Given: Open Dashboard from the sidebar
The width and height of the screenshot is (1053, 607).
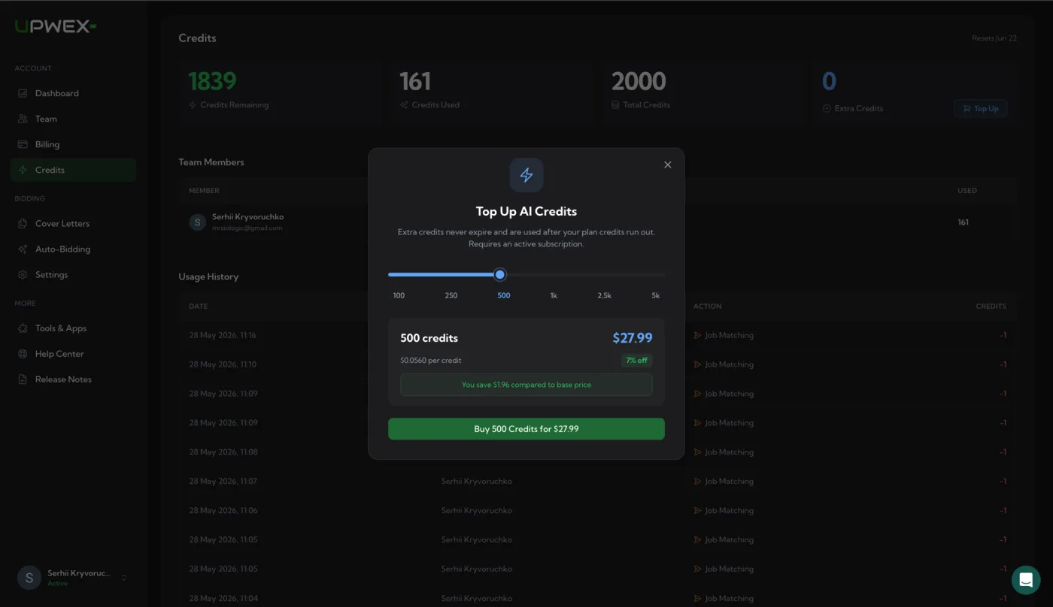Looking at the screenshot, I should (x=73, y=93).
